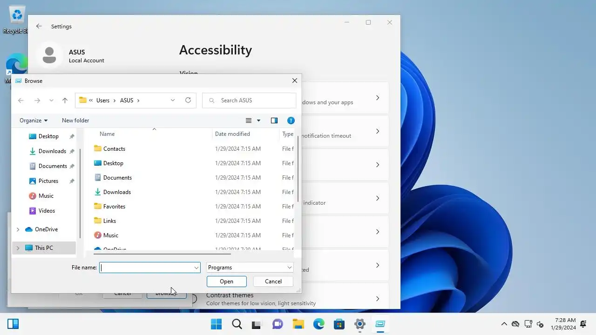The height and width of the screenshot is (335, 596).
Task: Select the Contacts folder
Action: (114, 149)
